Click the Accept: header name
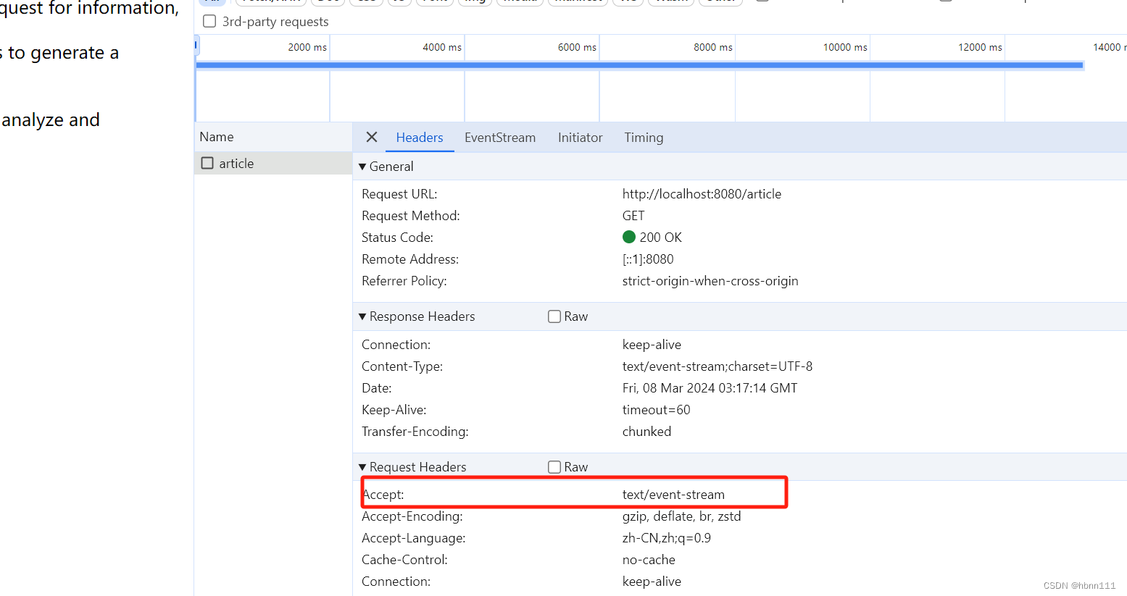This screenshot has height=596, width=1127. click(383, 495)
